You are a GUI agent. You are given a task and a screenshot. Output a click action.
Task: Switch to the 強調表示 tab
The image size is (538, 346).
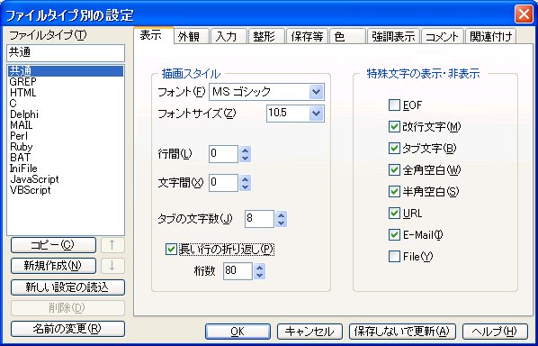tap(393, 36)
